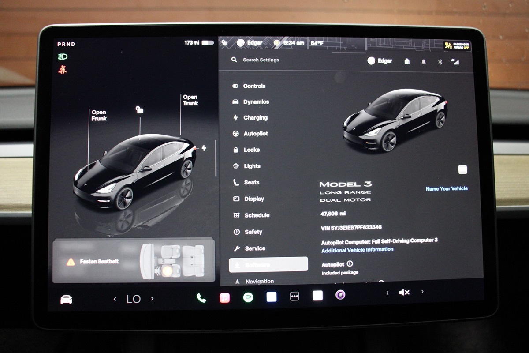The height and width of the screenshot is (353, 529).
Task: Tap the Bluetooth icon in settings header
Action: click(x=440, y=62)
